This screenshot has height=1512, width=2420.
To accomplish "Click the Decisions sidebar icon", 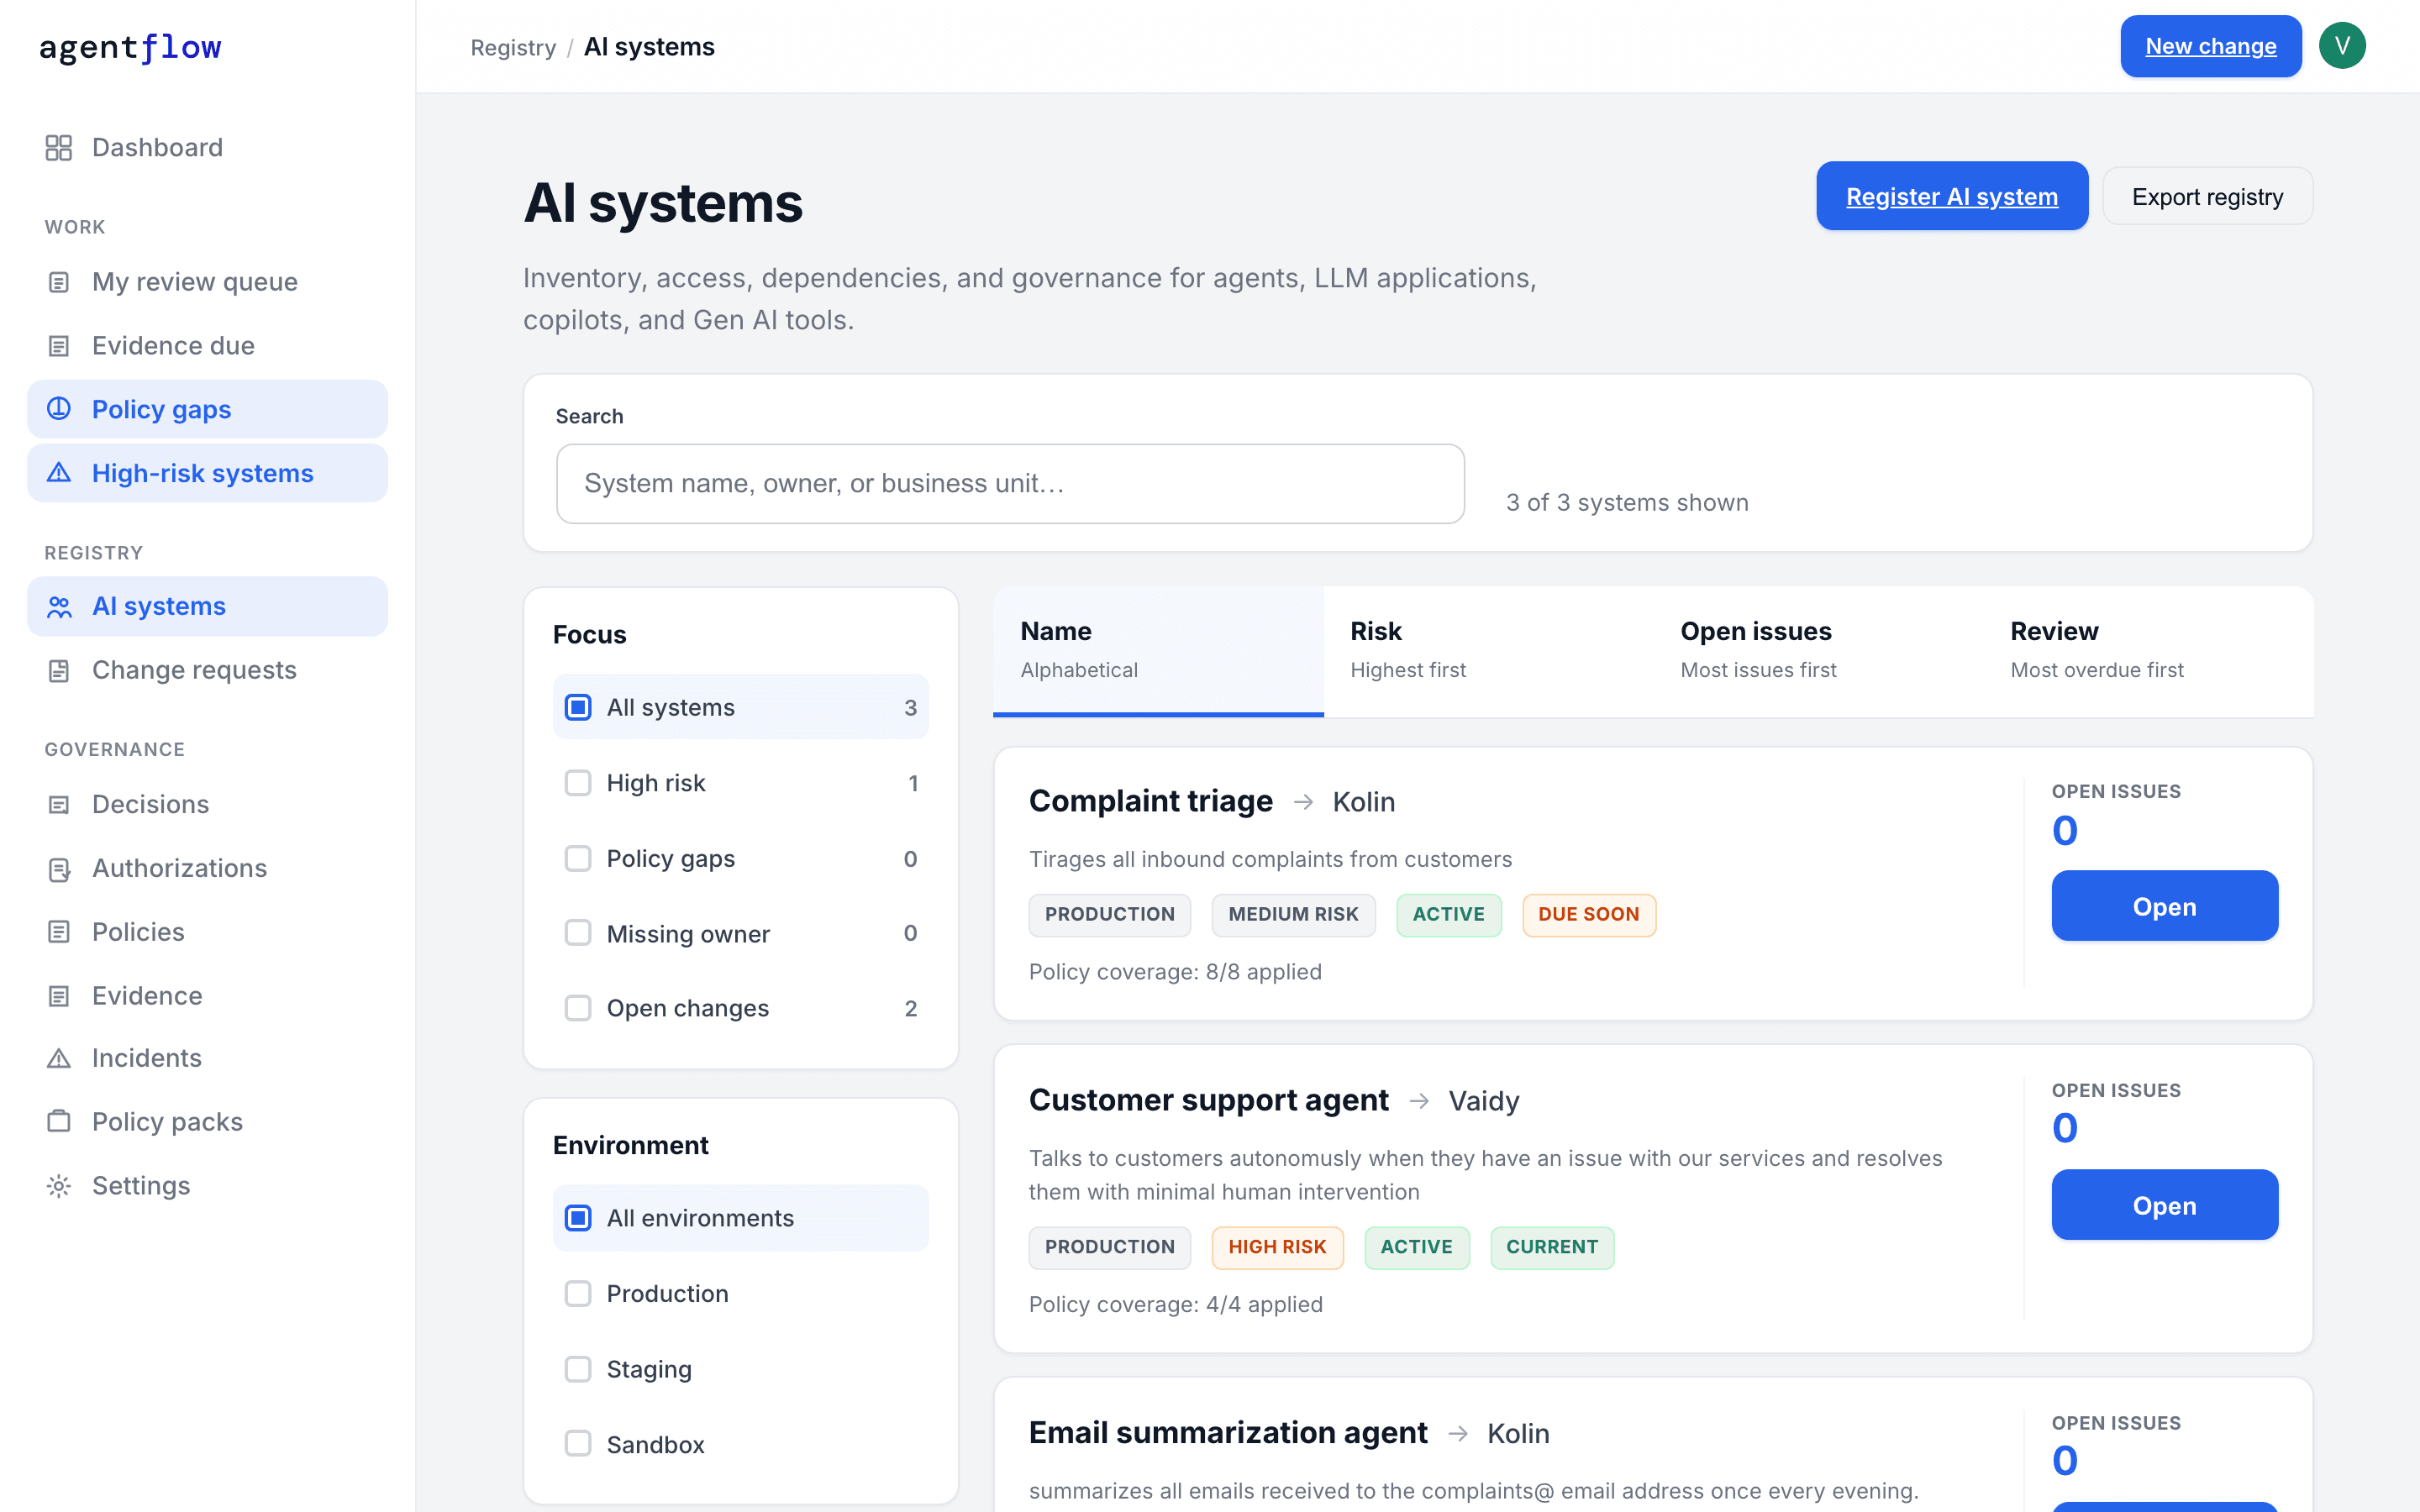I will 59,804.
